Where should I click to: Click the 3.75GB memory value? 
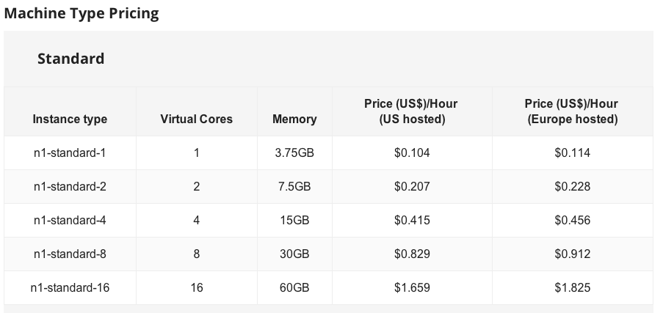[x=294, y=153]
